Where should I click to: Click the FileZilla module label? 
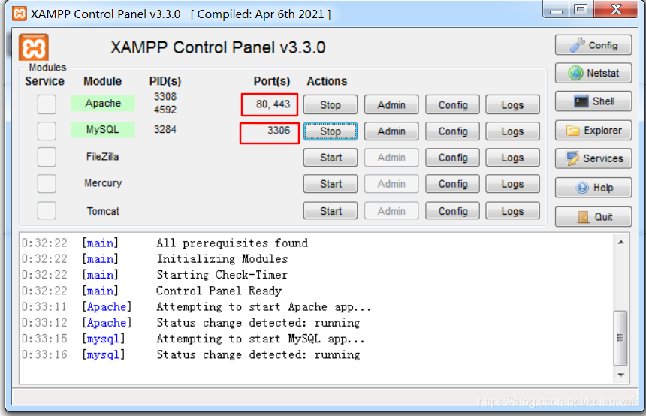click(x=103, y=157)
